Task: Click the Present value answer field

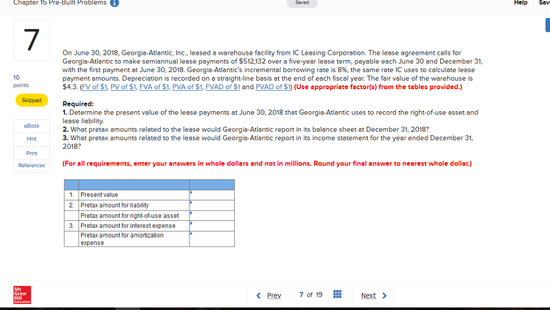Action: pos(212,195)
